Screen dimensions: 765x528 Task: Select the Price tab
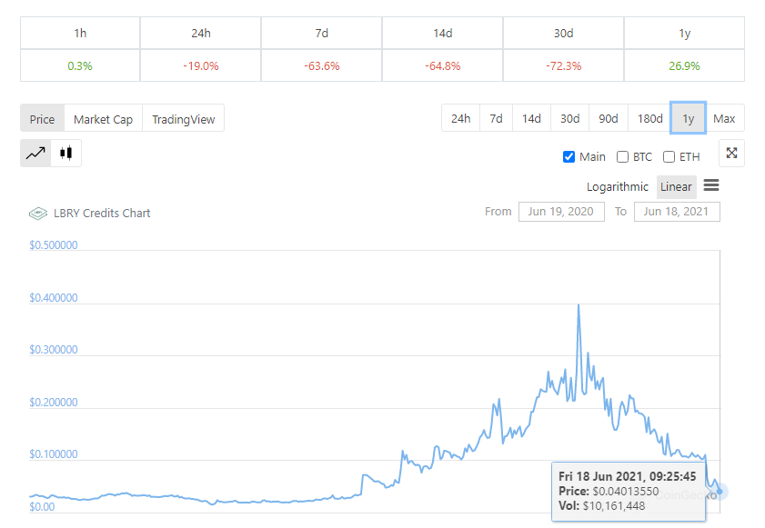[43, 119]
